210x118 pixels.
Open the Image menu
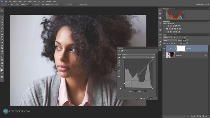coord(15,1)
